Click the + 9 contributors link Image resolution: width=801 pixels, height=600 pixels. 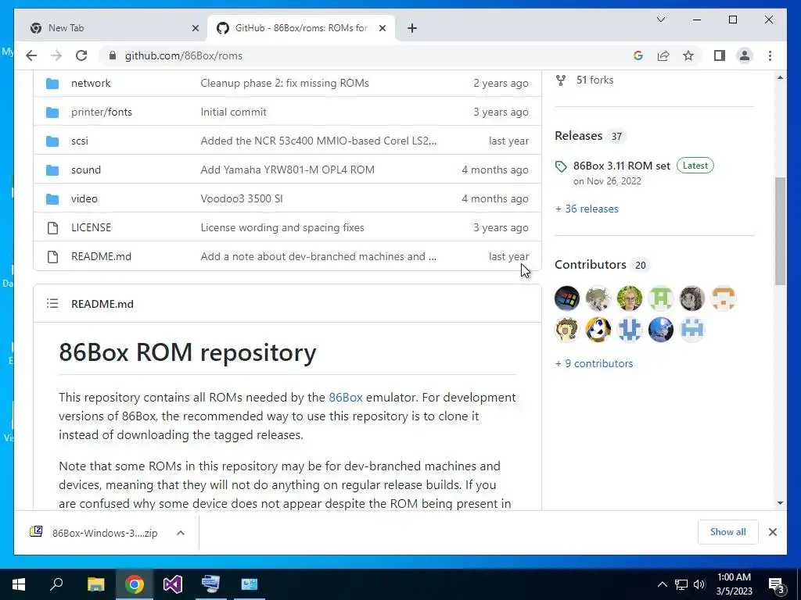coord(594,363)
